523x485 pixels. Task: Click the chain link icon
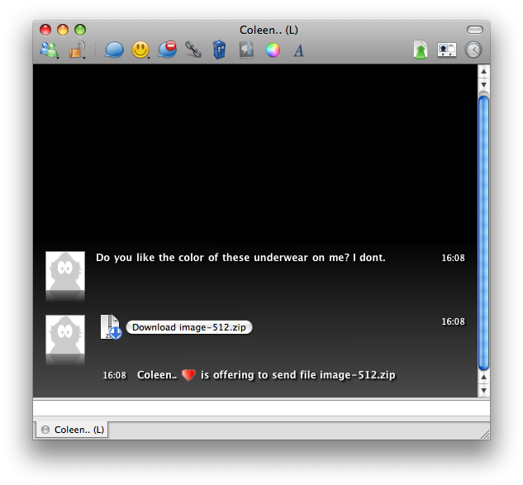193,50
